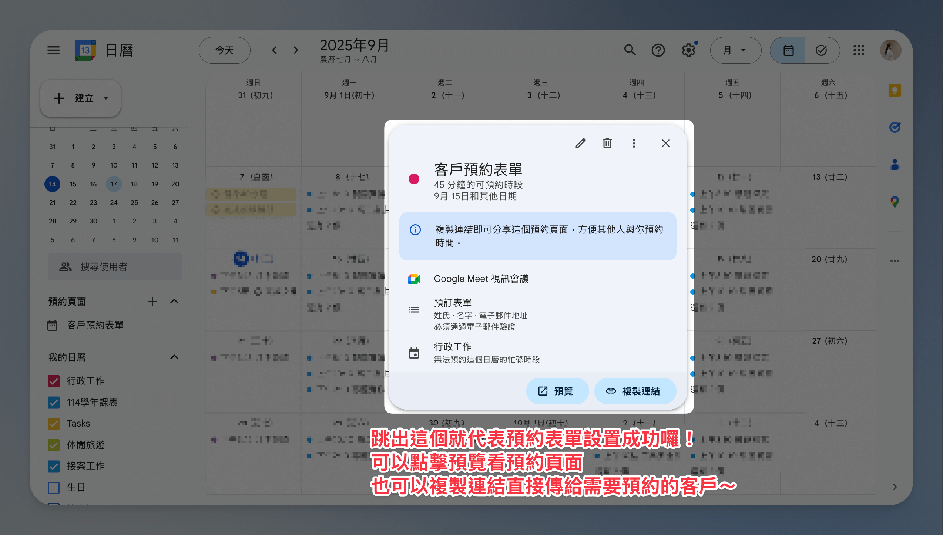Click the search magnifier icon
Screen dimensions: 943x535
630,50
